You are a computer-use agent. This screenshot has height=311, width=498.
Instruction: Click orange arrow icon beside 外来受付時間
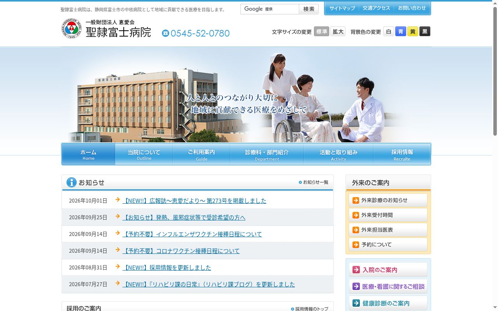coord(356,215)
